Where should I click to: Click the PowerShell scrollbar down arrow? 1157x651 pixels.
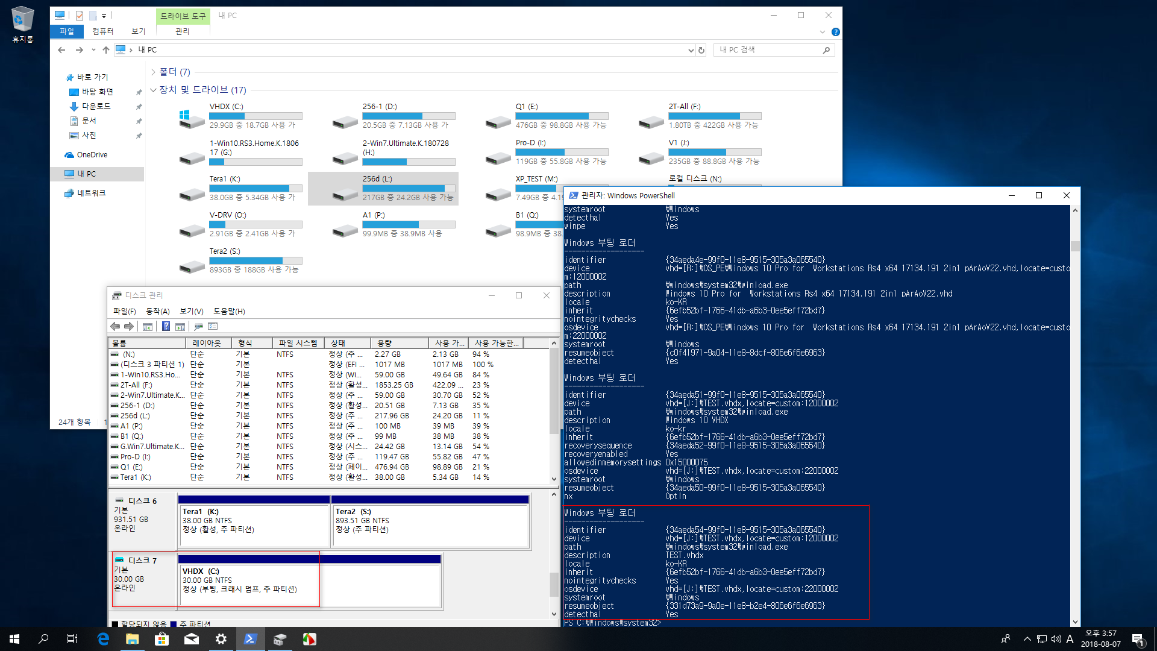(x=1075, y=622)
